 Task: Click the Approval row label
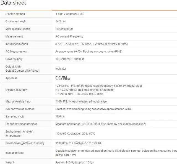[x=11, y=78]
